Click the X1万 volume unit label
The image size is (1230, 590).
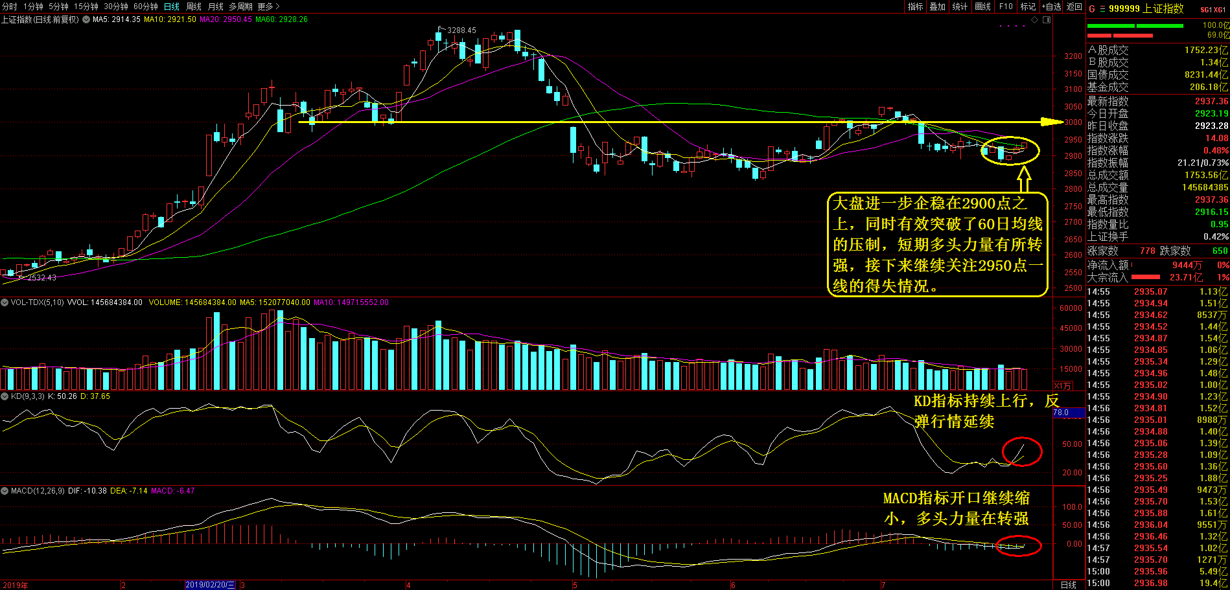pyautogui.click(x=1063, y=386)
